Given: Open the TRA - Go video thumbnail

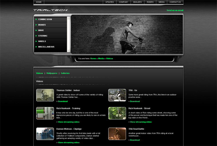Looking at the screenshot, I should coord(117,95).
